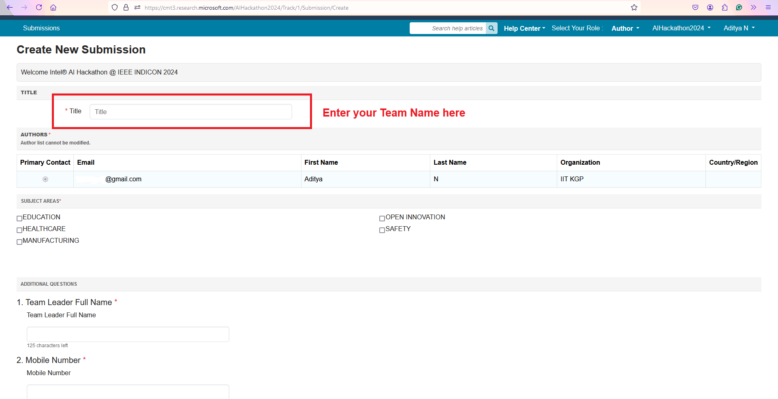Click the Team Leader Full Name field
This screenshot has height=399, width=778.
tap(128, 334)
